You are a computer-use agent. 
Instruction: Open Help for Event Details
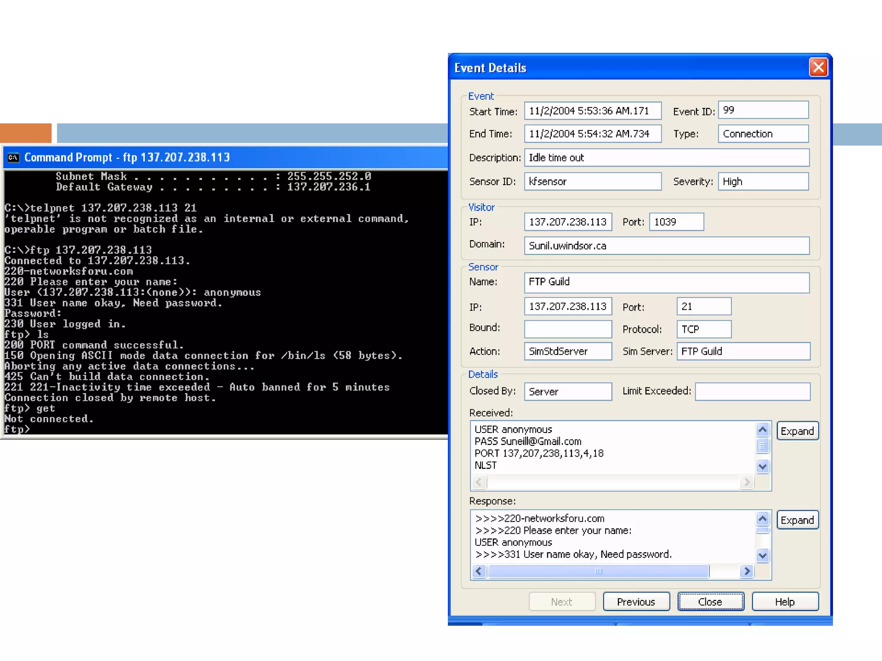(x=785, y=602)
